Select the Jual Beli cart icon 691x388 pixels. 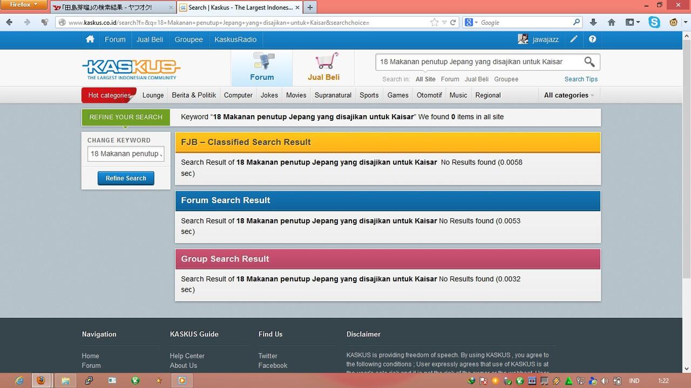click(x=323, y=67)
